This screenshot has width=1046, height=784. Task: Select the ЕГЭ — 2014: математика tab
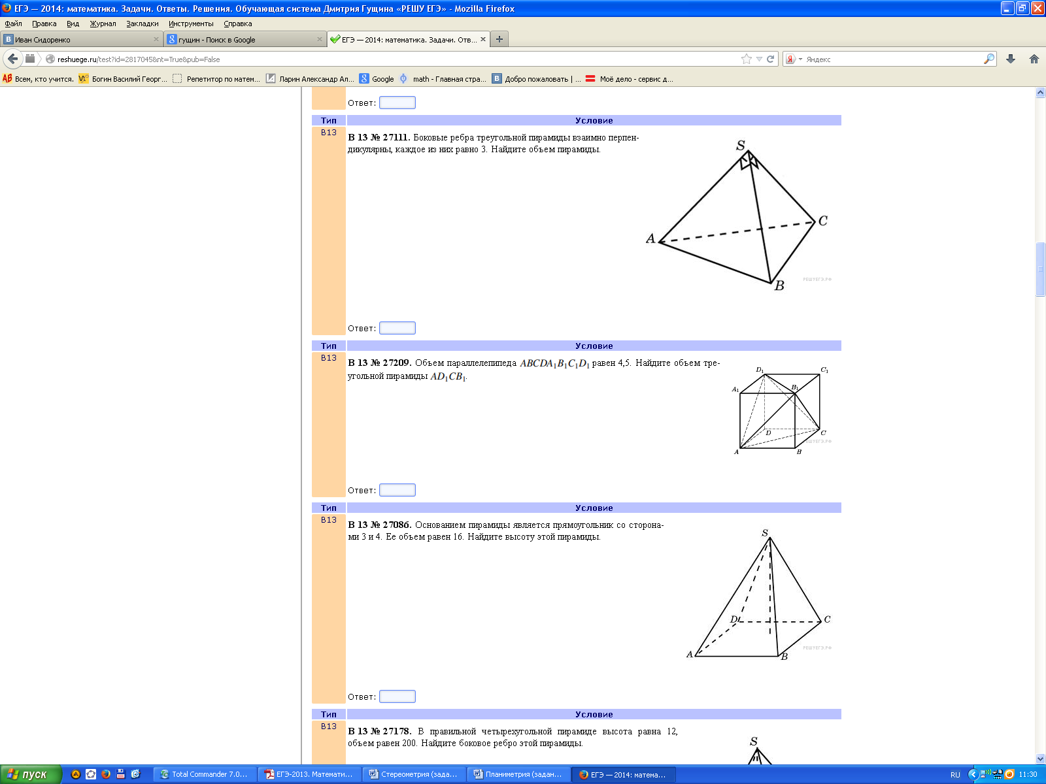[x=409, y=39]
